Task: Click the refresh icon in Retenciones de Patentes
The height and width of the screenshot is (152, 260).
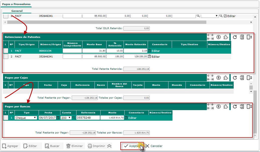Action: click(x=235, y=37)
